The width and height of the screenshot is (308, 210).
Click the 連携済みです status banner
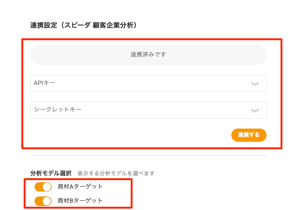click(148, 55)
